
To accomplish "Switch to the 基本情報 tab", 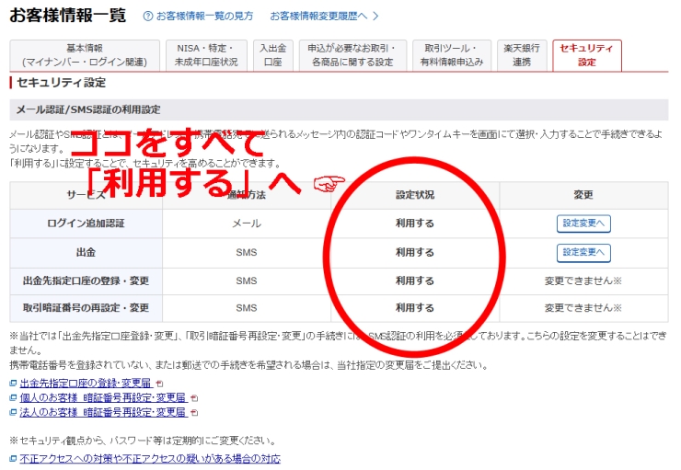I will click(x=85, y=55).
